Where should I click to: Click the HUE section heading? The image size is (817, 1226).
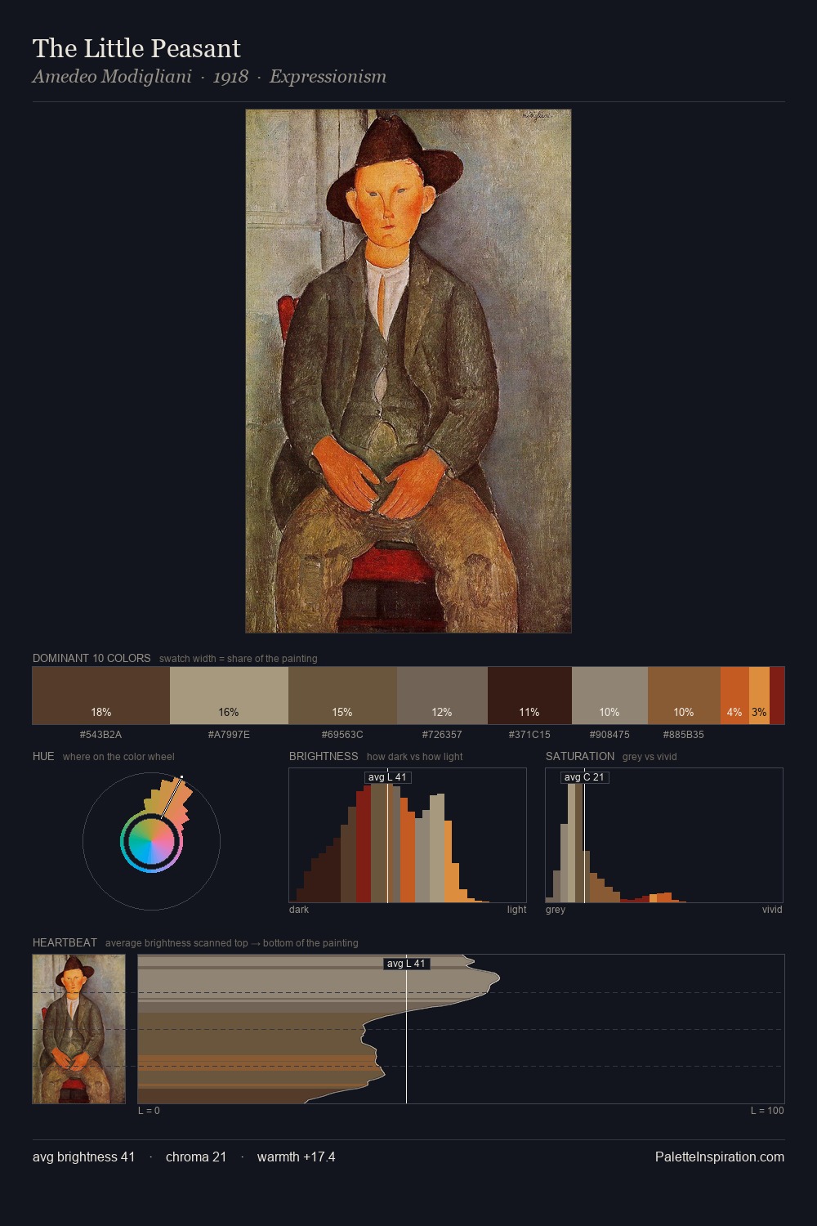coord(43,756)
